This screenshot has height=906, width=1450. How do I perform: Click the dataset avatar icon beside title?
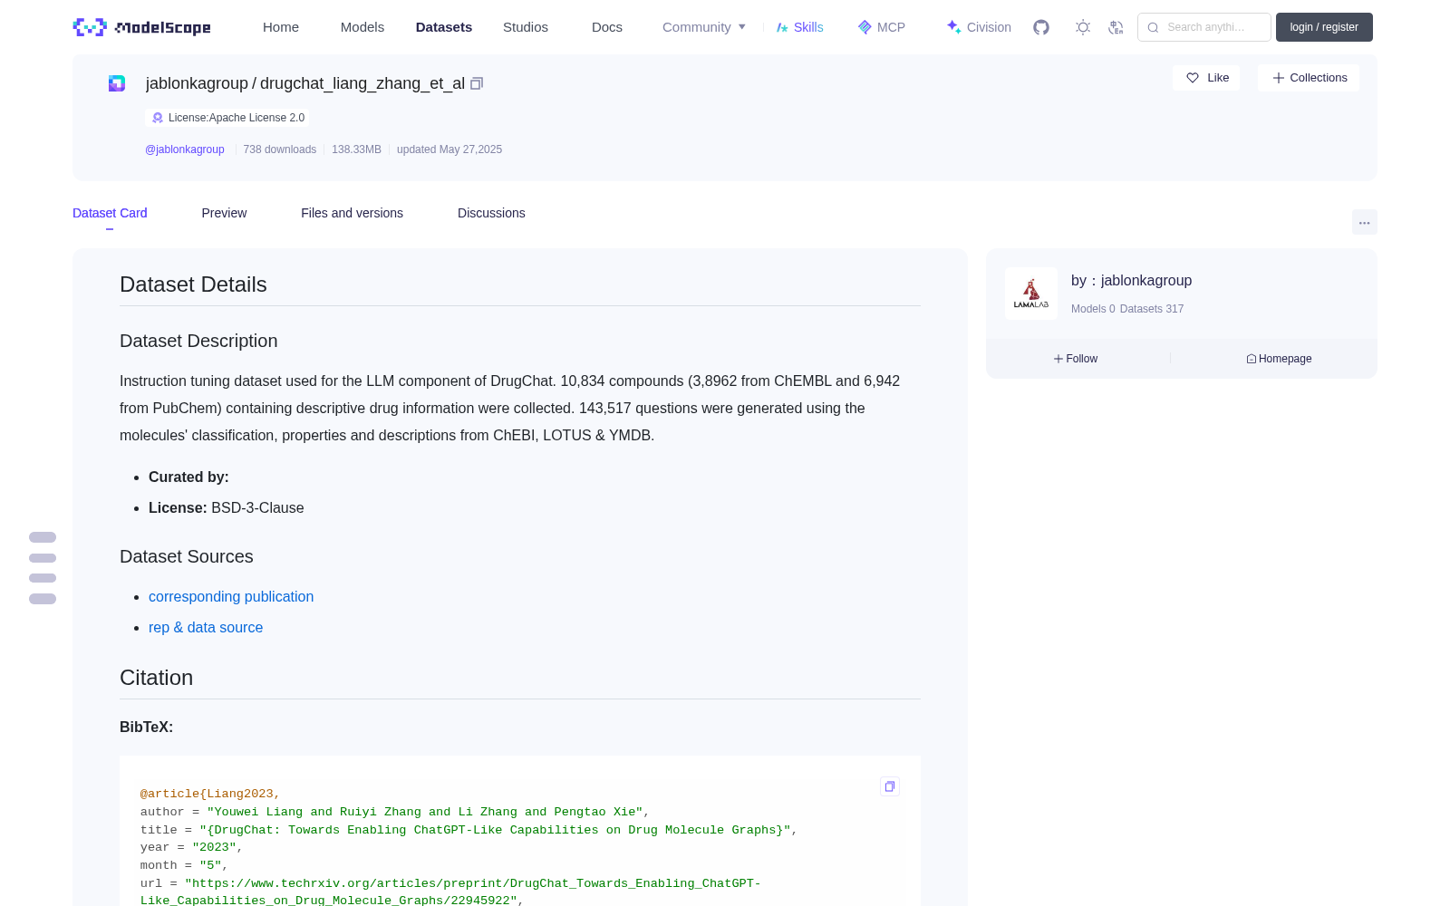pos(117,83)
